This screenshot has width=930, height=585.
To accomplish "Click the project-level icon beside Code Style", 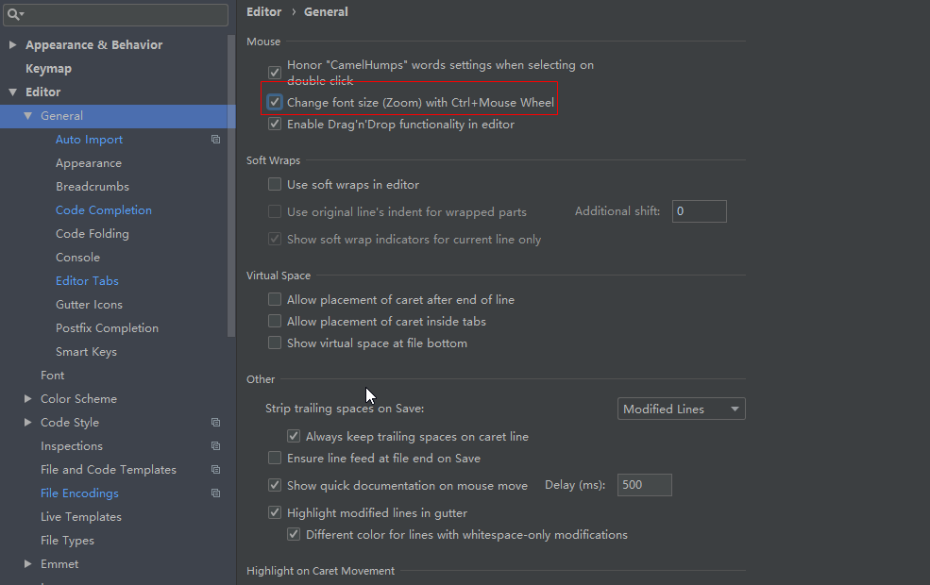I will click(x=215, y=423).
